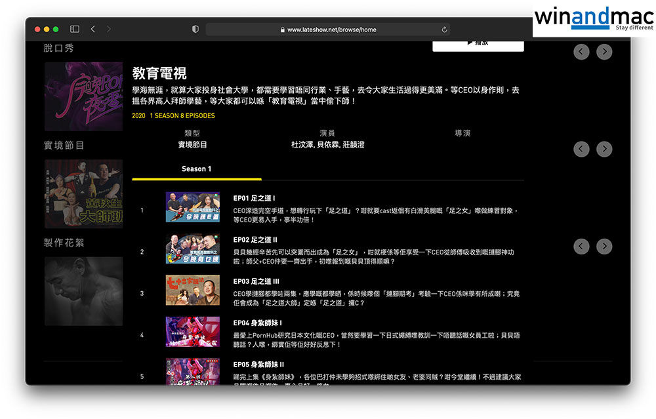Open EP04 身紮師妹 I episode title
This screenshot has width=656, height=419.
pyautogui.click(x=257, y=323)
